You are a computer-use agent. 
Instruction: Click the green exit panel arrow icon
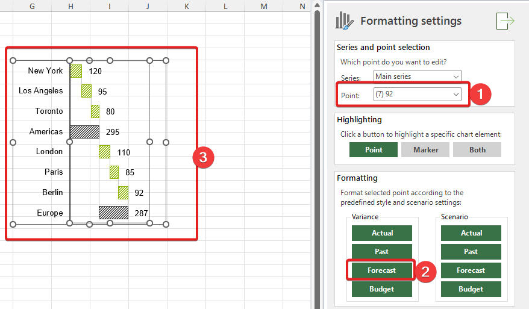(x=505, y=20)
